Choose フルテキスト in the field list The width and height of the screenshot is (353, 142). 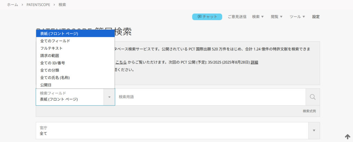[x=51, y=48]
